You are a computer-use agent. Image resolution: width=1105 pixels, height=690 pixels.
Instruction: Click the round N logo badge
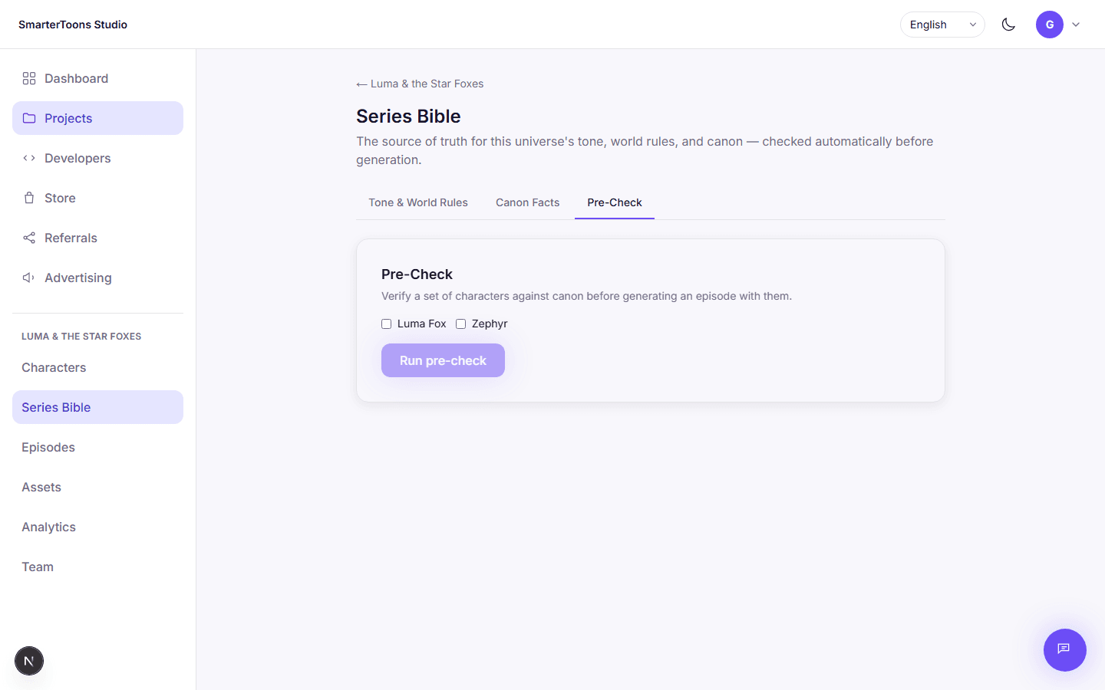29,661
